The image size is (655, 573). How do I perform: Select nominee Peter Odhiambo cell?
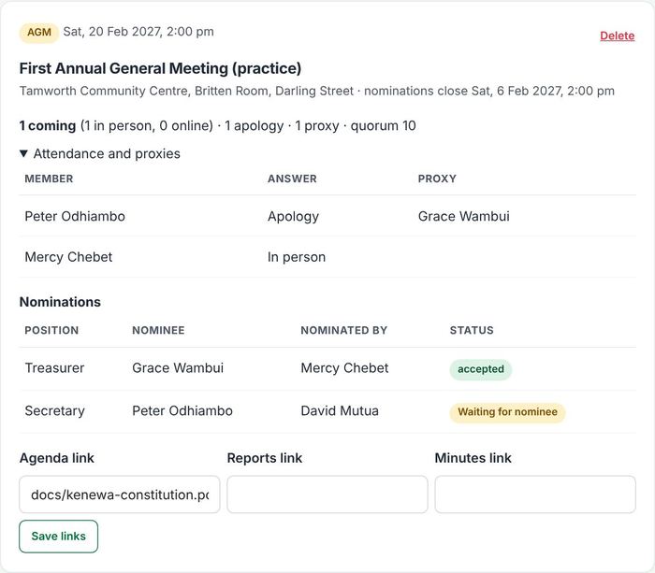[x=182, y=411]
